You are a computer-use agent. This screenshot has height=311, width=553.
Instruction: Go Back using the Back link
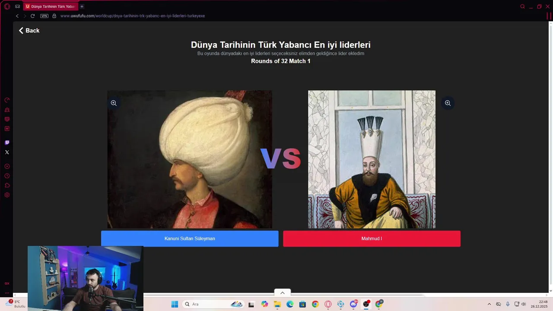29,31
